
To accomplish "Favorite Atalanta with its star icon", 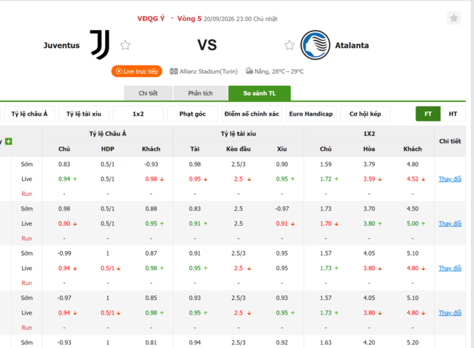I will (290, 45).
